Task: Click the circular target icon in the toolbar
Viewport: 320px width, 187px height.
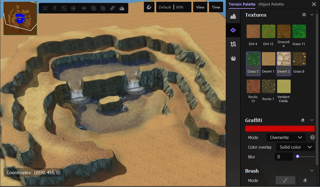Action: [73, 8]
